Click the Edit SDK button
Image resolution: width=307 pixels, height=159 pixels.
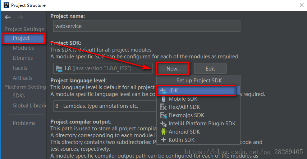coord(210,68)
